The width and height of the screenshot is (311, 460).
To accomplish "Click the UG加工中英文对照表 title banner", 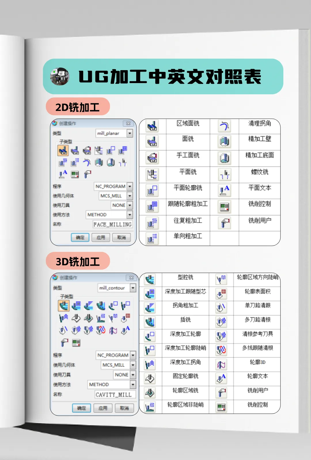I will click(x=163, y=76).
